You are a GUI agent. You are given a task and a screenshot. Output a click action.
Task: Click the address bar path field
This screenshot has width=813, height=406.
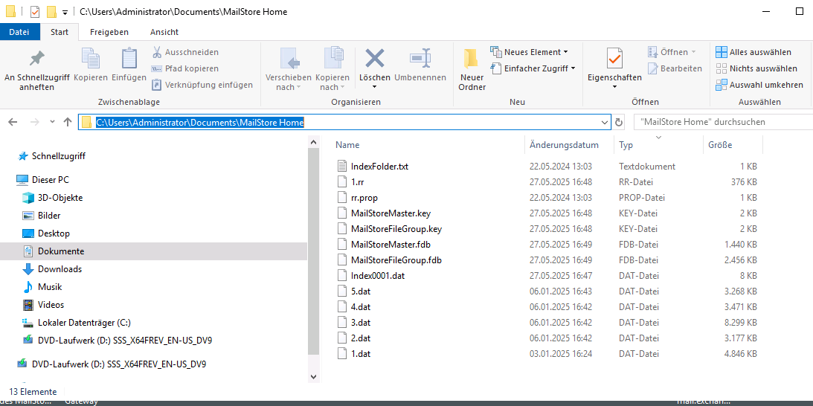pyautogui.click(x=345, y=123)
